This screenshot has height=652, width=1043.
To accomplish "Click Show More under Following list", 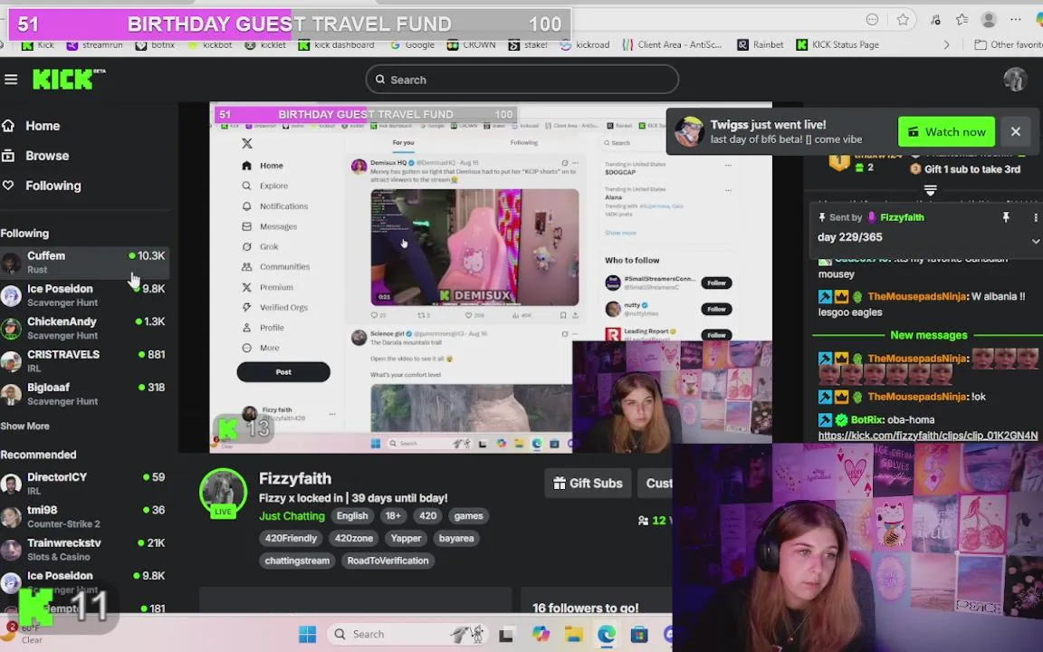I will (x=24, y=426).
